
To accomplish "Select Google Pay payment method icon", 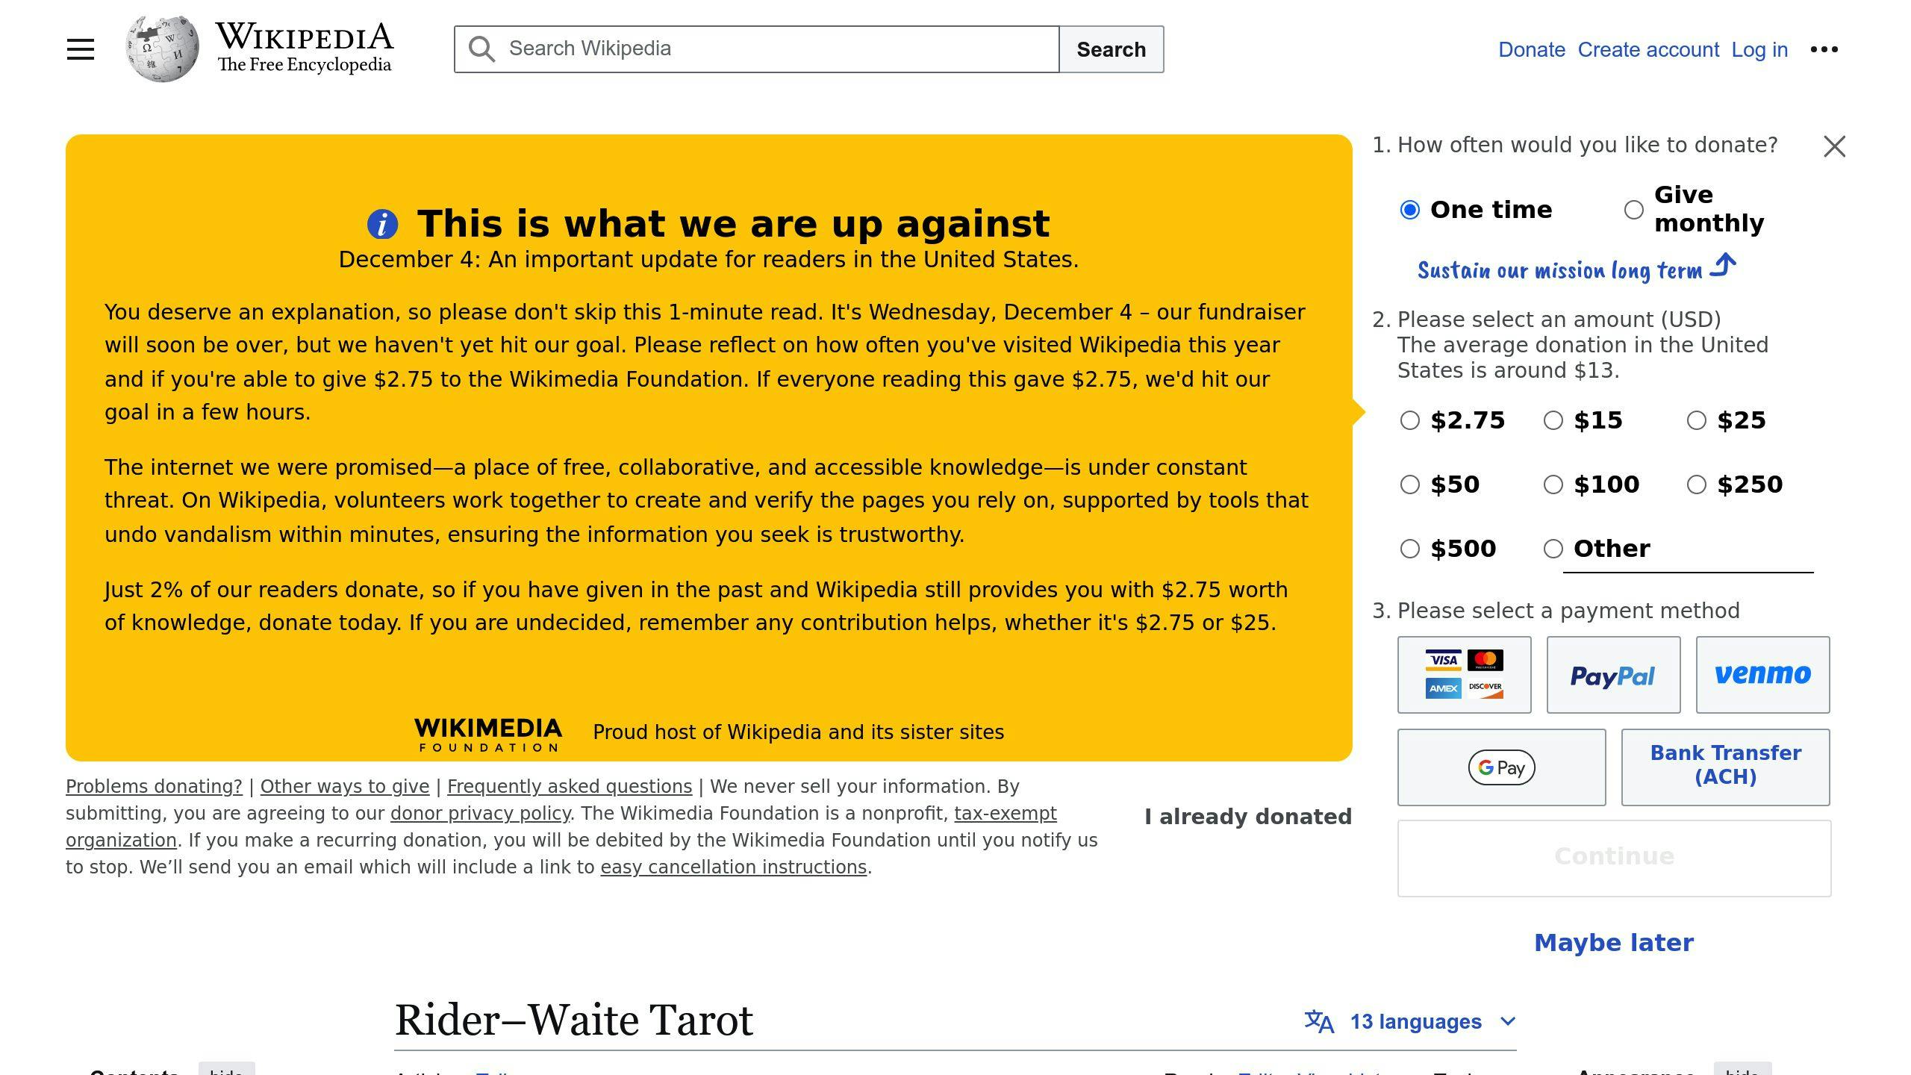I will (1501, 767).
